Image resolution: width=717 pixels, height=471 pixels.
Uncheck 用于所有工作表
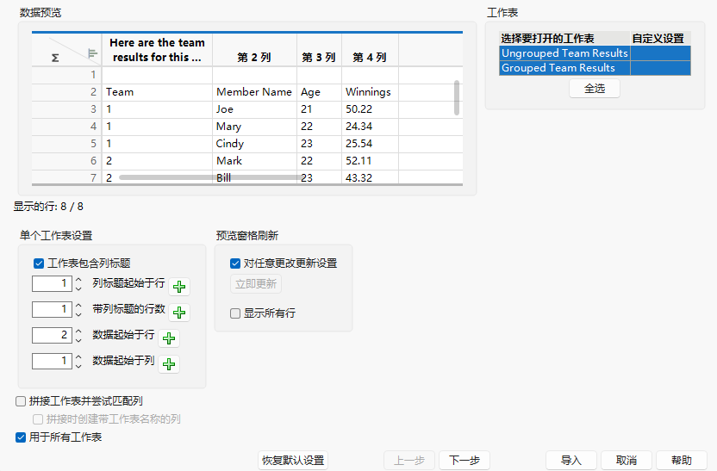click(21, 437)
